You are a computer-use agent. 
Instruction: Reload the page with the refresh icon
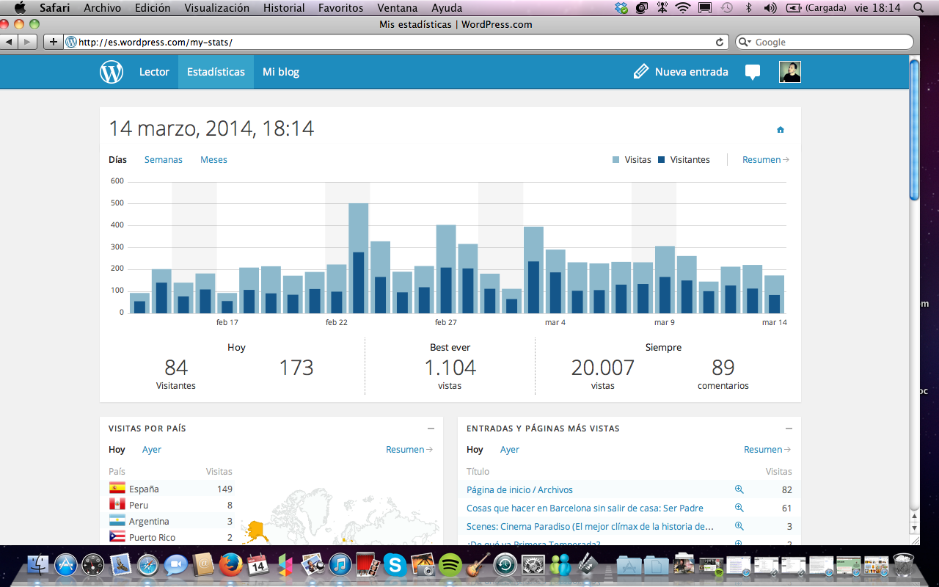[720, 42]
